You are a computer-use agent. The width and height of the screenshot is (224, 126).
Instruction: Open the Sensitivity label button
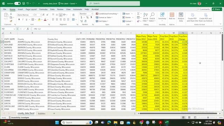[162, 17]
